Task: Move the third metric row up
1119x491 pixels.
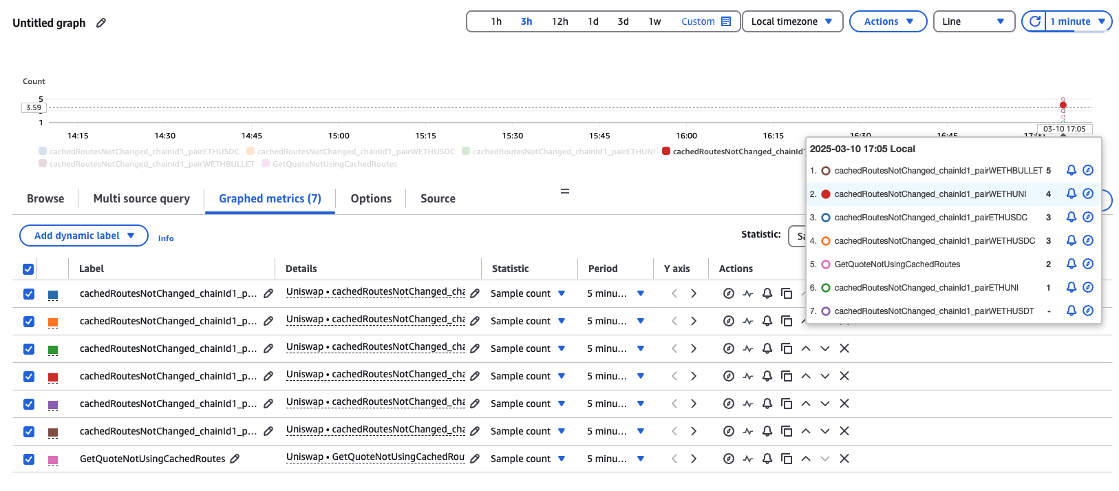Action: [x=806, y=348]
